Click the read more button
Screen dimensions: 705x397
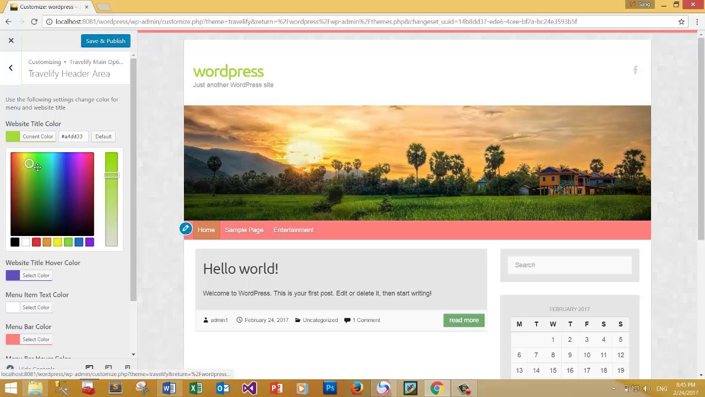click(x=464, y=320)
